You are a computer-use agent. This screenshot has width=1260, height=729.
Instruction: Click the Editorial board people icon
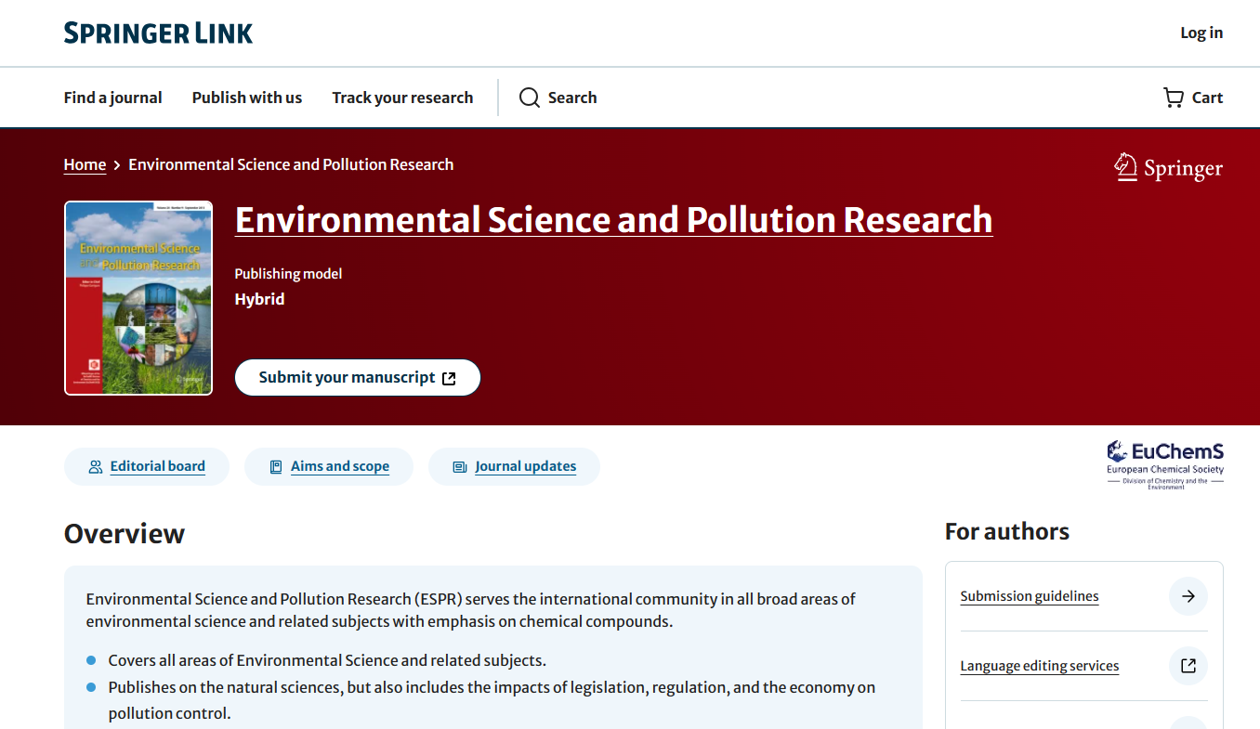click(x=96, y=466)
